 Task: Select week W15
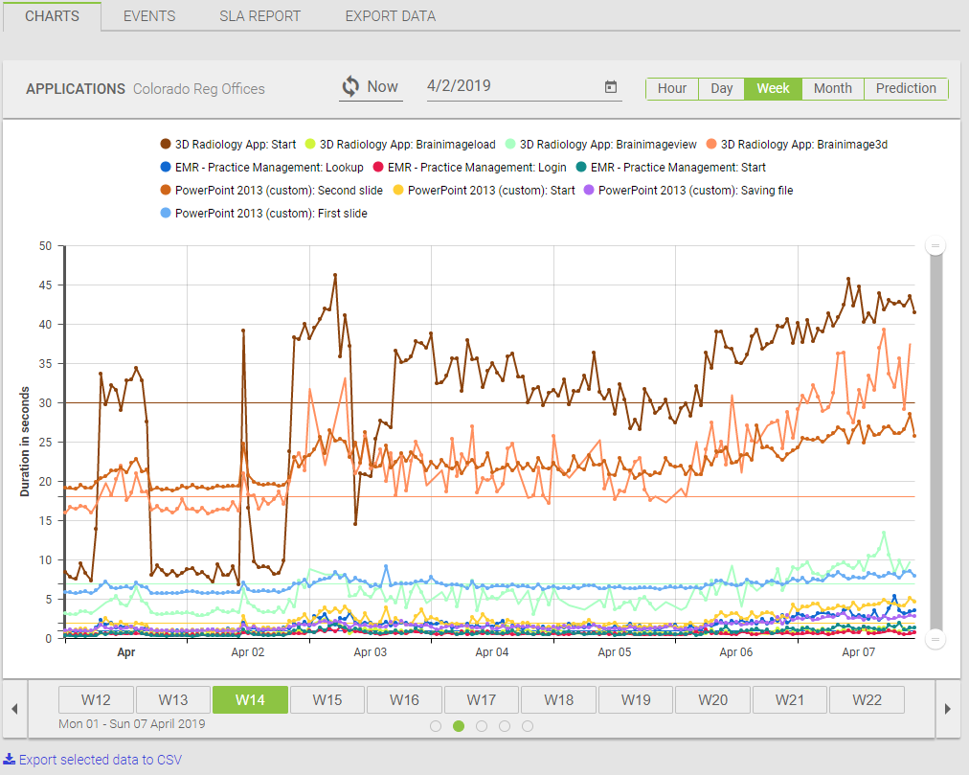327,700
